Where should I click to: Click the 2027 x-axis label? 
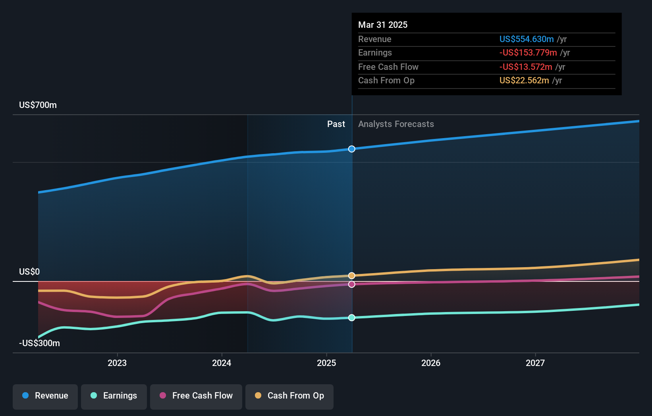[x=535, y=363]
